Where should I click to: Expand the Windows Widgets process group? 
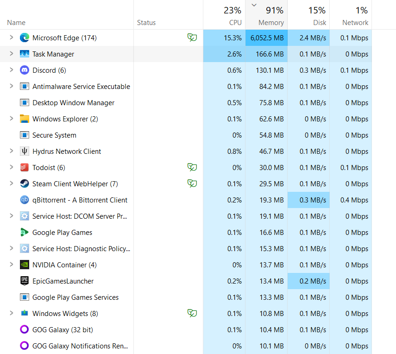click(12, 314)
